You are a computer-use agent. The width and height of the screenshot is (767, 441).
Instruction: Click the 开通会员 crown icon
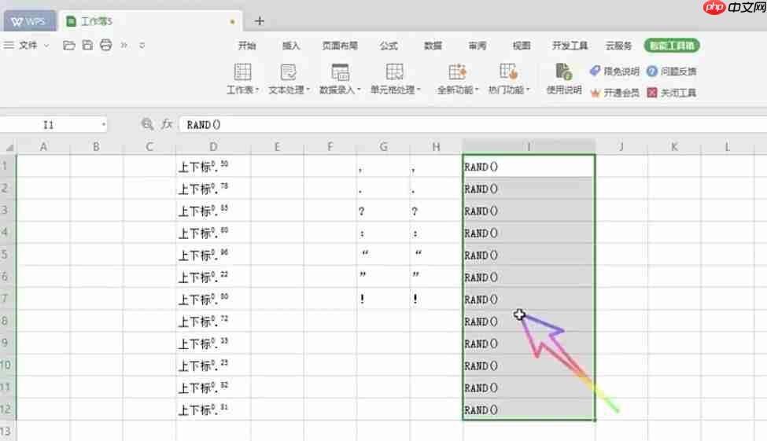pyautogui.click(x=595, y=93)
